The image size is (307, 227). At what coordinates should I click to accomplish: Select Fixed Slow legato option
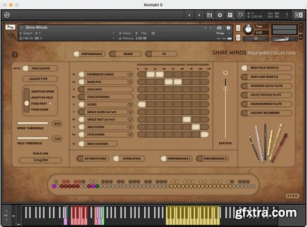(x=40, y=110)
